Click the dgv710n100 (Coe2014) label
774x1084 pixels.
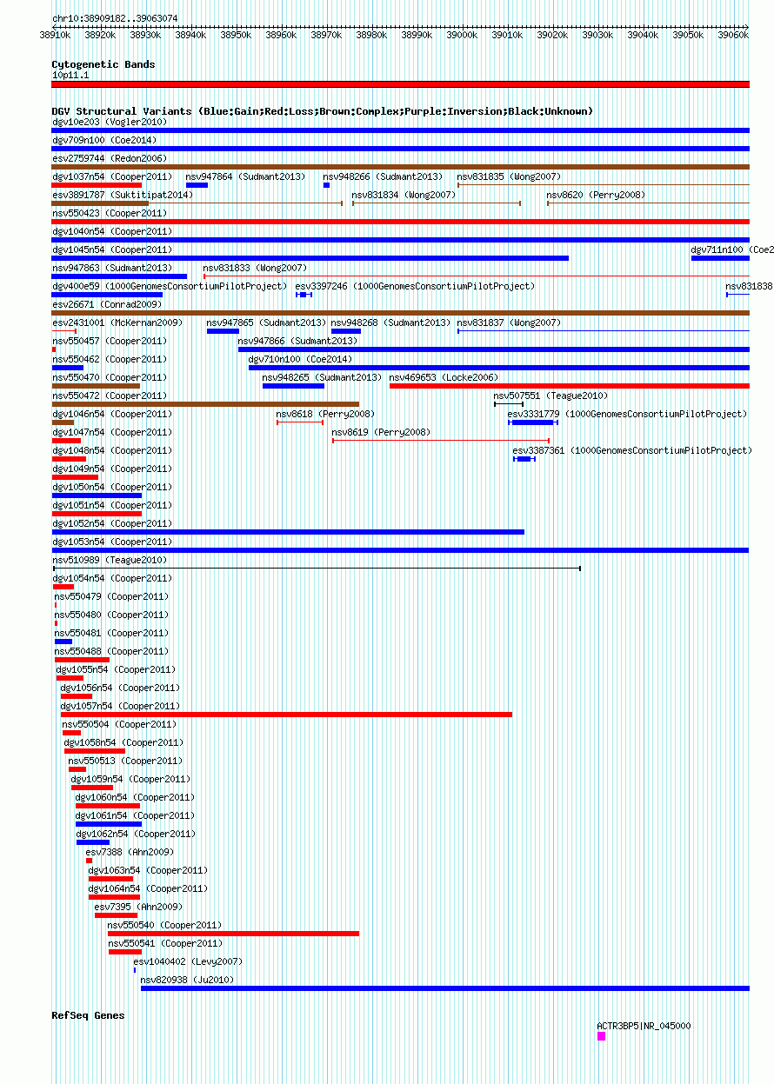coord(301,359)
